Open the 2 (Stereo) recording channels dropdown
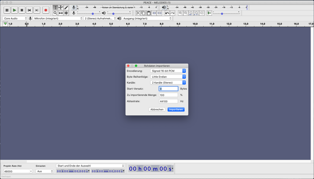The height and width of the screenshot is (179, 314). coord(100,18)
